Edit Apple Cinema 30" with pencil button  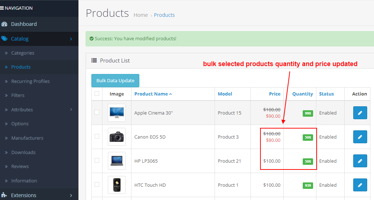tap(360, 113)
